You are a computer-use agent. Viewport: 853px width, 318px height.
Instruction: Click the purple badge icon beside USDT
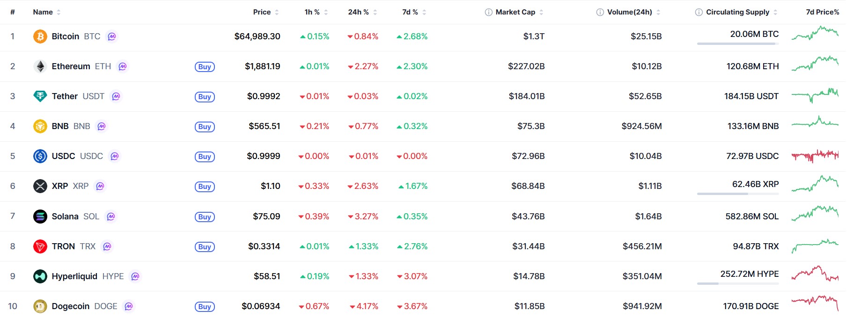coord(116,96)
